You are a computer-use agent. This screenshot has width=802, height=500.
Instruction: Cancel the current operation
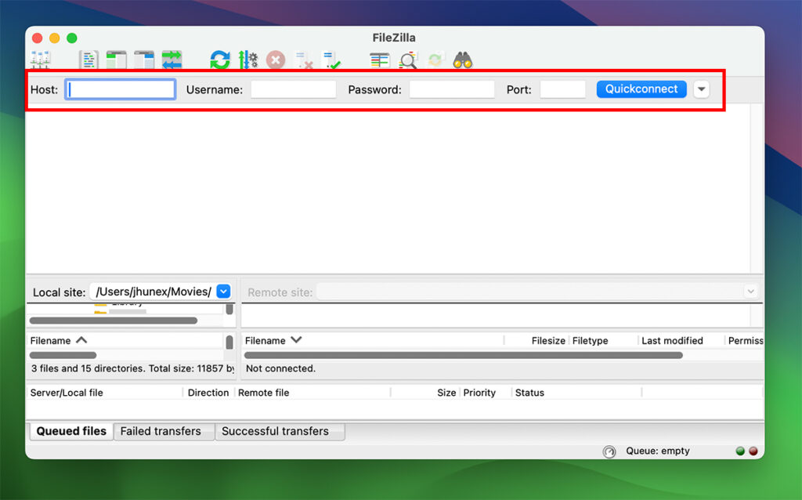pyautogui.click(x=276, y=60)
